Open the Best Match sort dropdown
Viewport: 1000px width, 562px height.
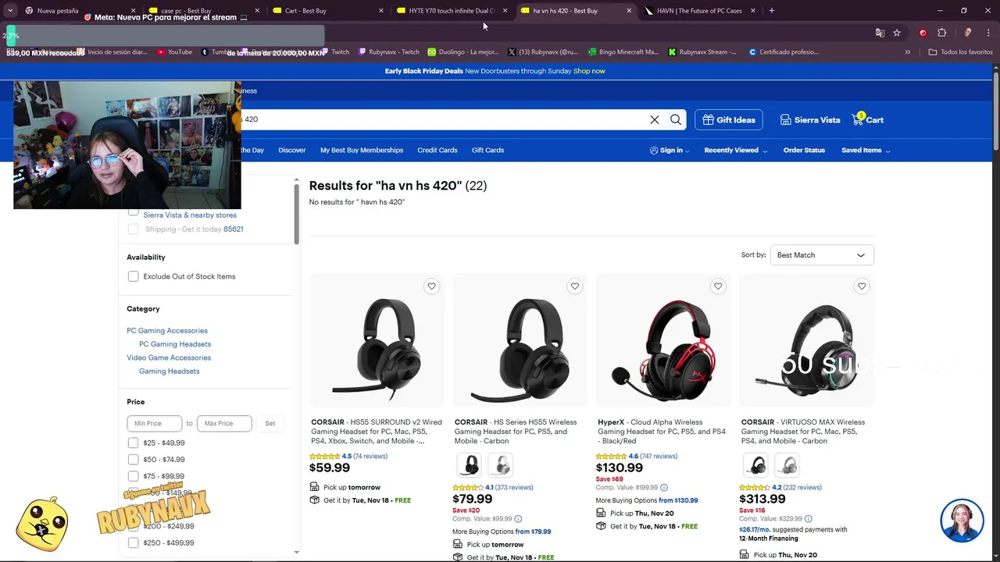(x=822, y=255)
